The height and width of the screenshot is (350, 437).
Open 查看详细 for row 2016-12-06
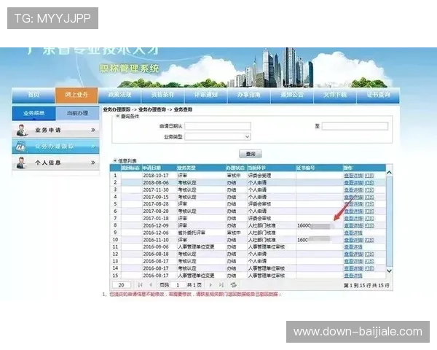pyautogui.click(x=353, y=233)
